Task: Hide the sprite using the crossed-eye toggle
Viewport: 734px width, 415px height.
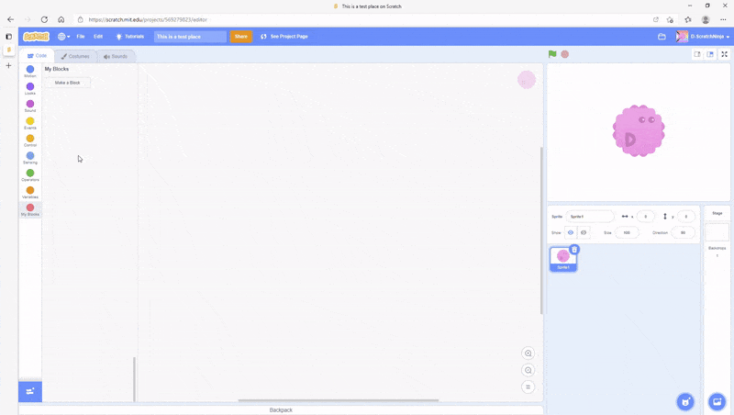Action: [584, 232]
